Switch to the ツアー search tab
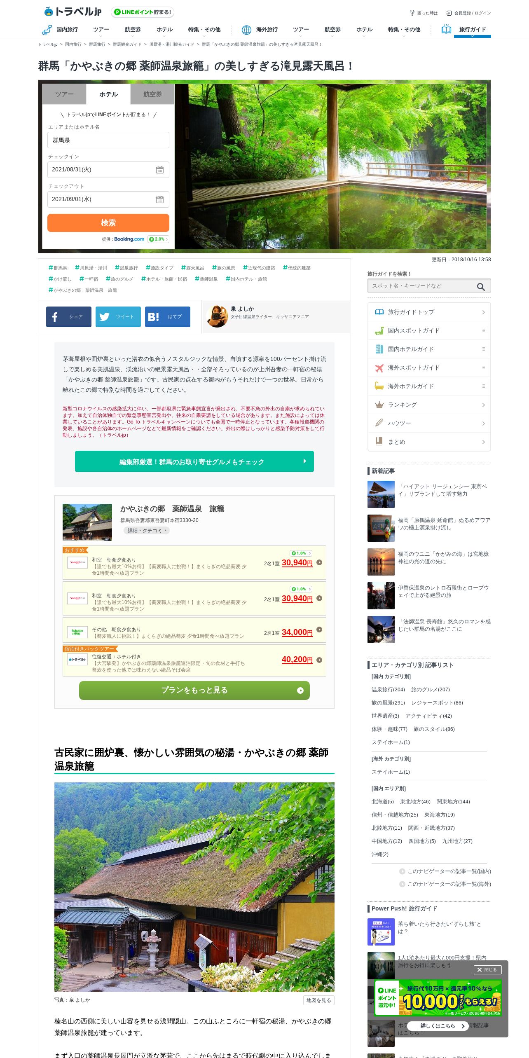Image resolution: width=529 pixels, height=1058 pixels. 64,94
